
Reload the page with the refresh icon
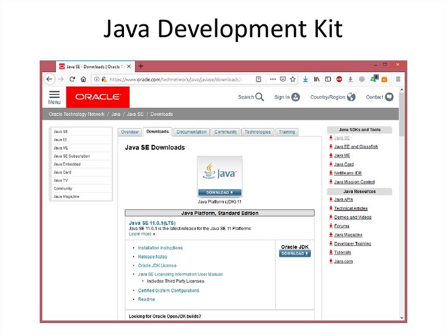72,79
